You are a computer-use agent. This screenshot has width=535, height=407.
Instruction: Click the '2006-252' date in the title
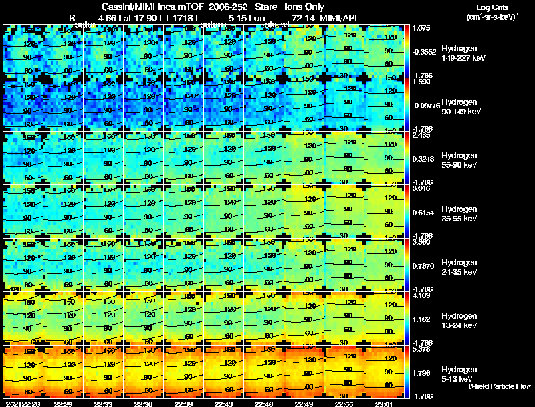click(227, 7)
